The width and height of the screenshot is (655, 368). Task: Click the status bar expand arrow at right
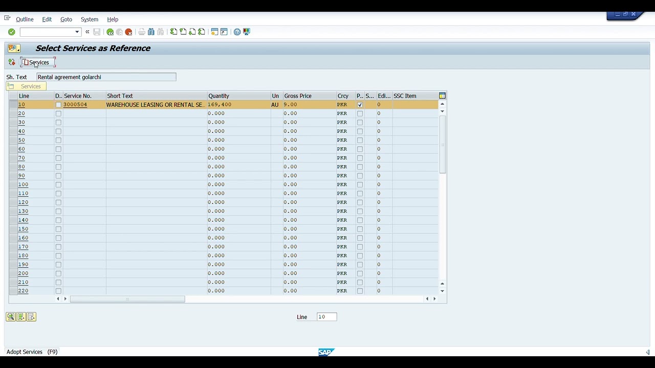point(648,352)
